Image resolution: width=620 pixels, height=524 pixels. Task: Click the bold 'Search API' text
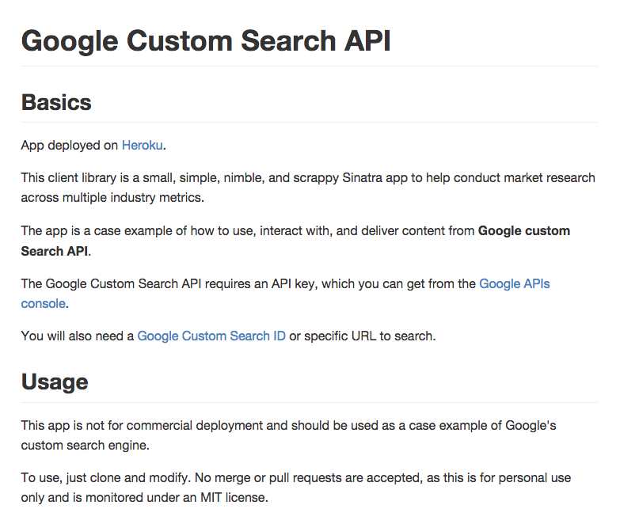55,252
